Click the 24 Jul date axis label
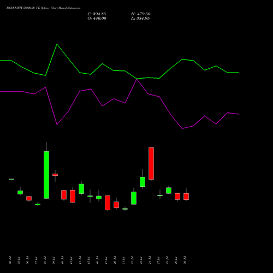This screenshot has height=273, width=273. click(150, 260)
